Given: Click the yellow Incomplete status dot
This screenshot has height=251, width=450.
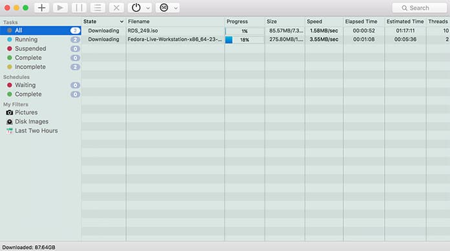Looking at the screenshot, I should (10, 67).
